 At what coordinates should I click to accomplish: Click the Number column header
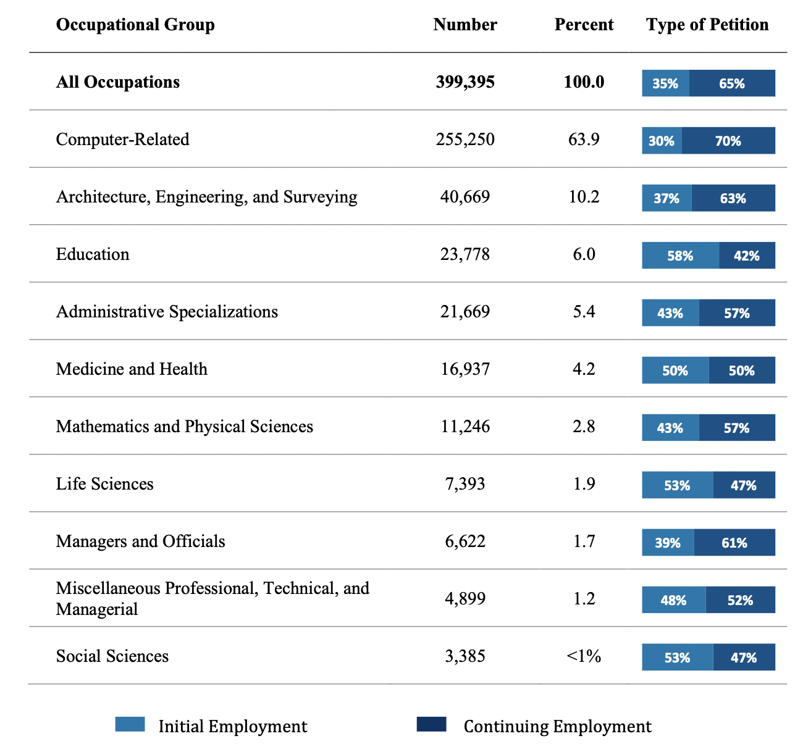(465, 25)
